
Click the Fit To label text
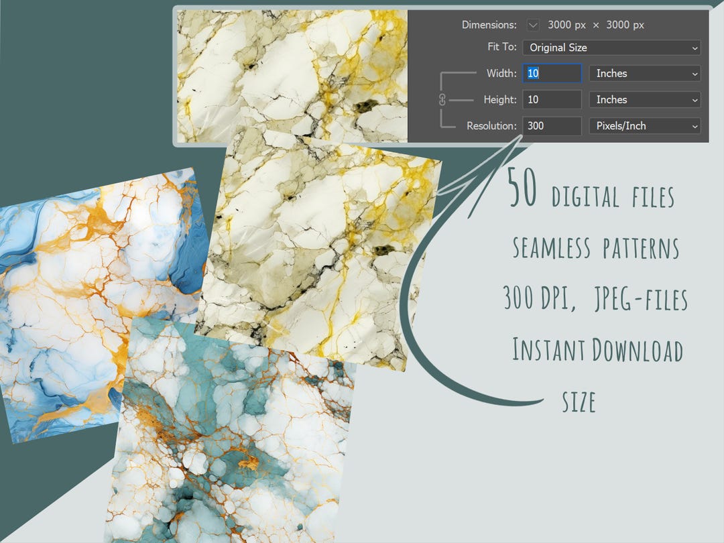501,47
